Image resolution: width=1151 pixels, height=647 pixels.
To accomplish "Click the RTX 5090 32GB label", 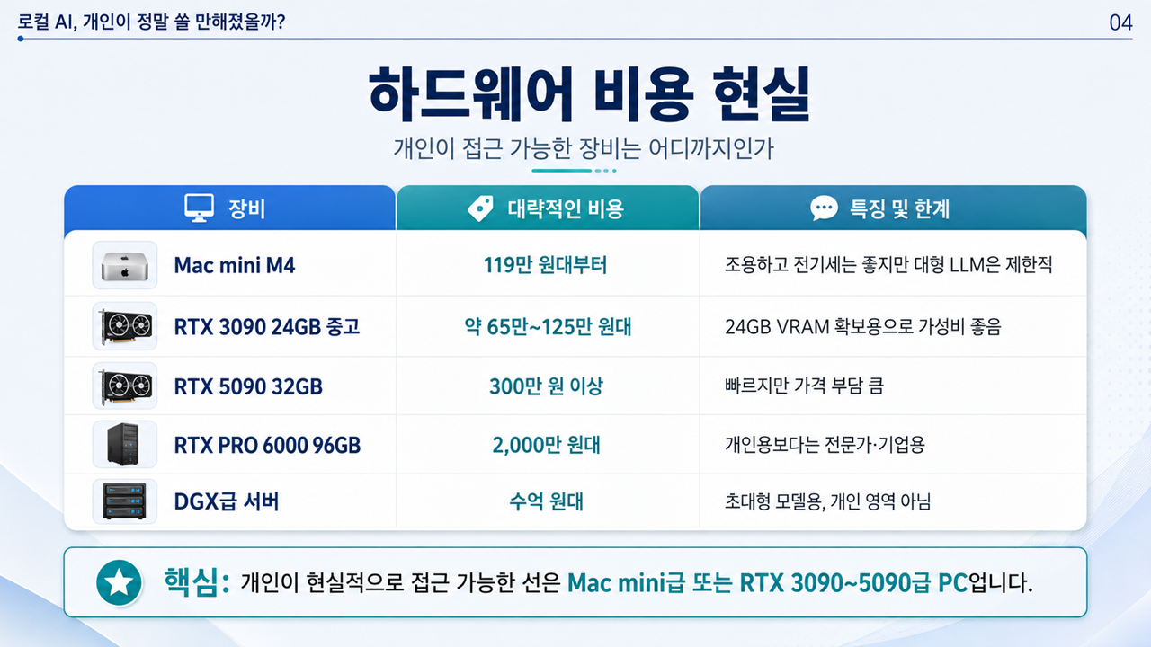I will coord(248,387).
